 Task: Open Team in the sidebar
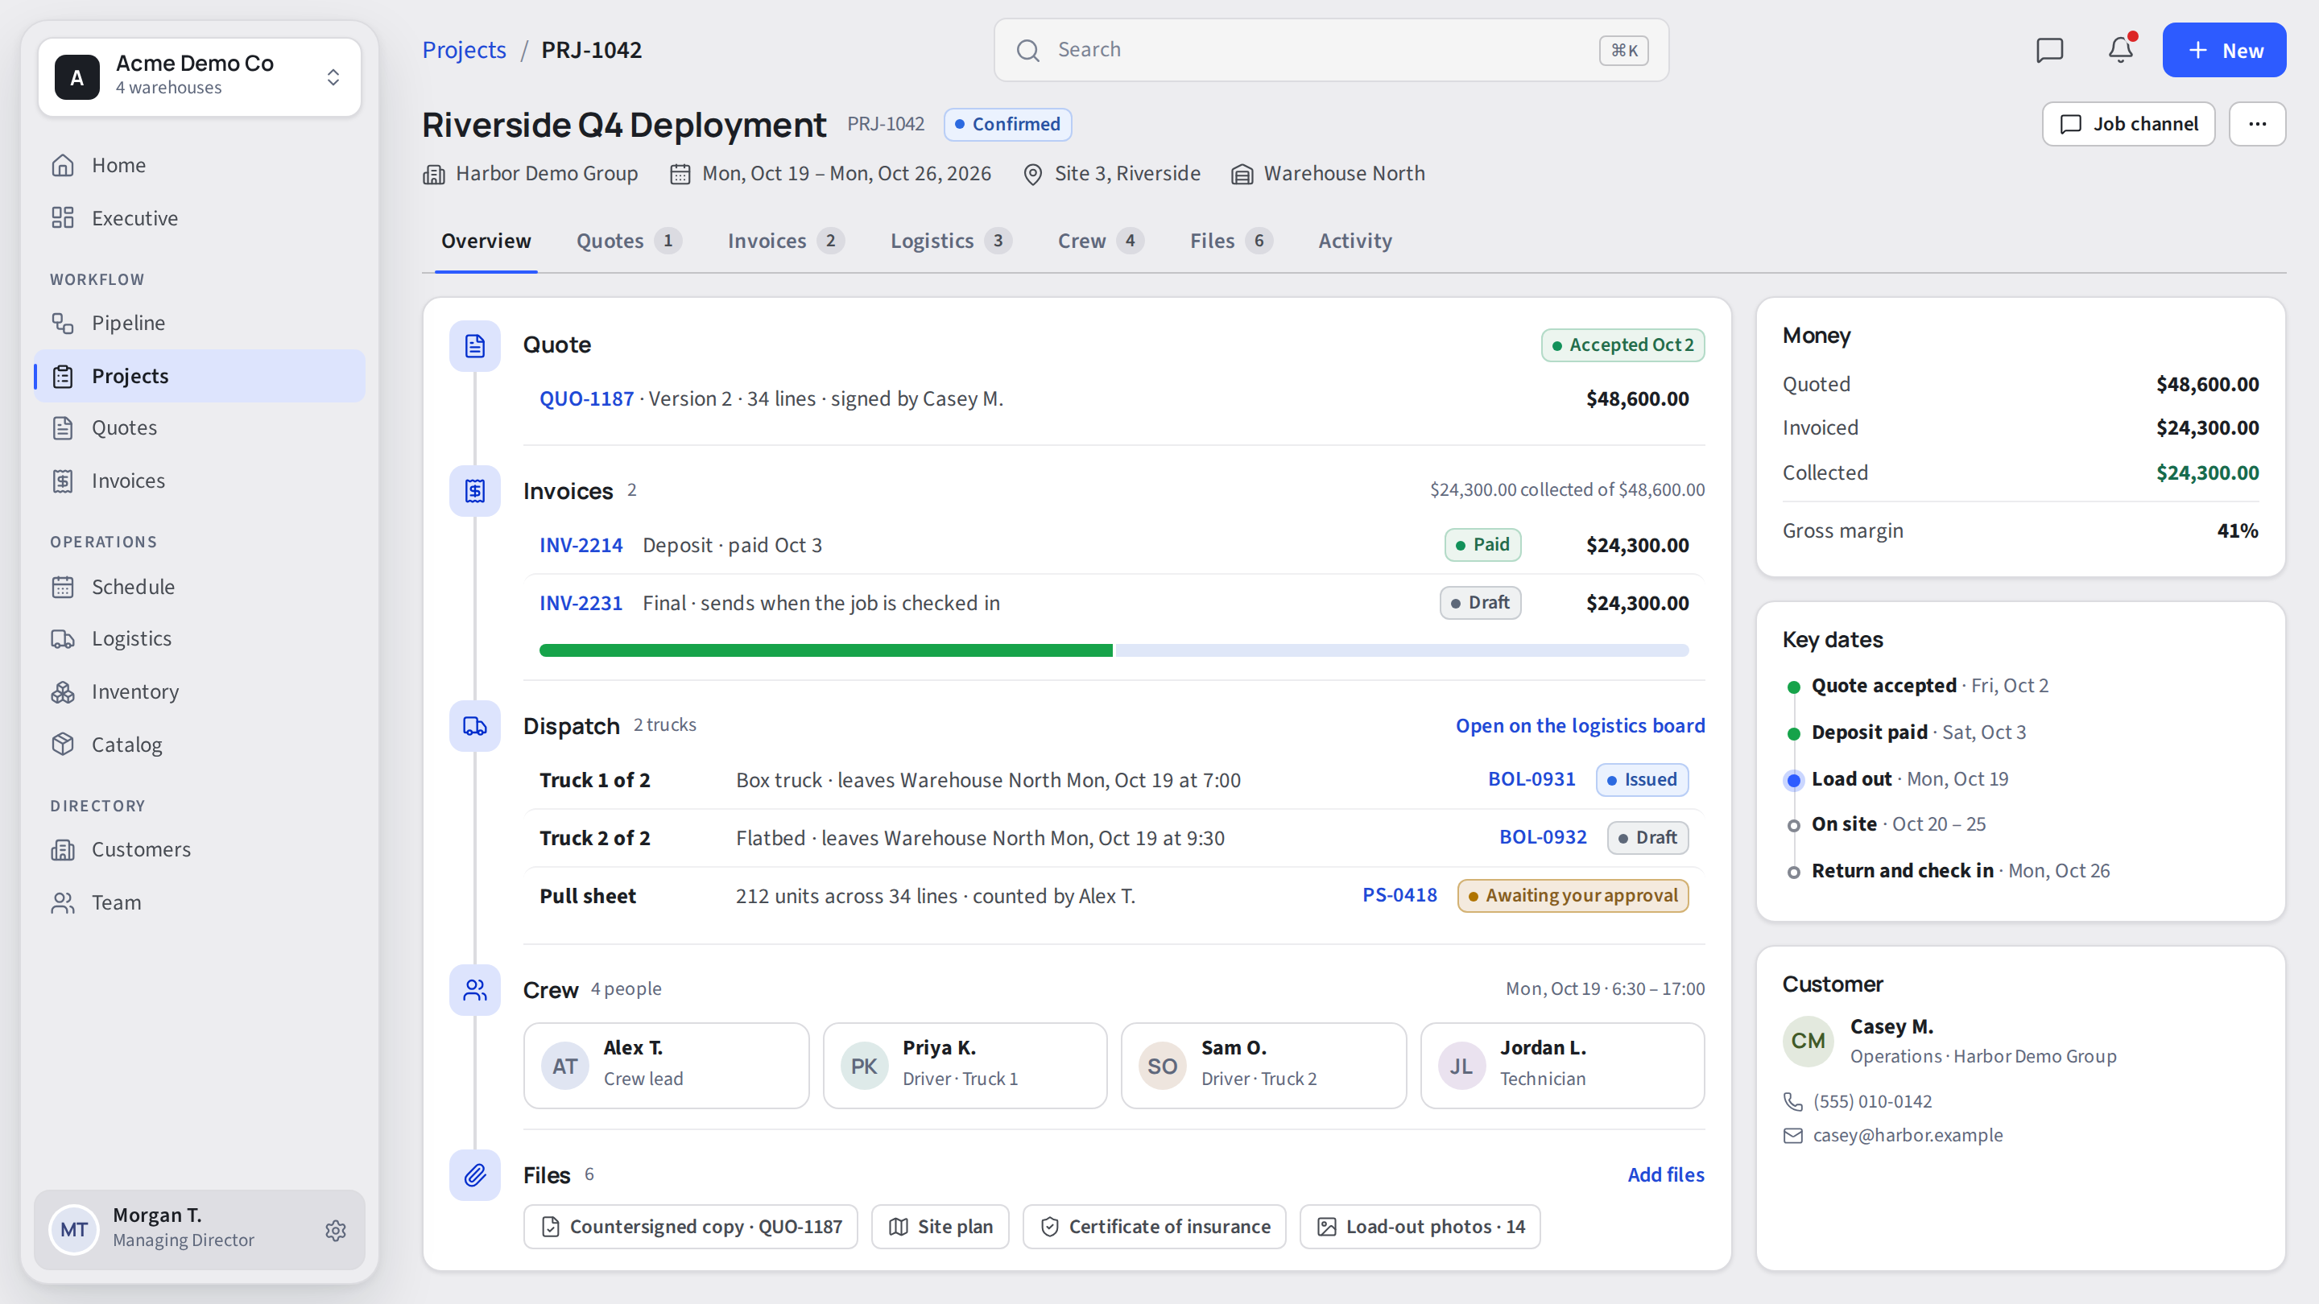coord(200,902)
